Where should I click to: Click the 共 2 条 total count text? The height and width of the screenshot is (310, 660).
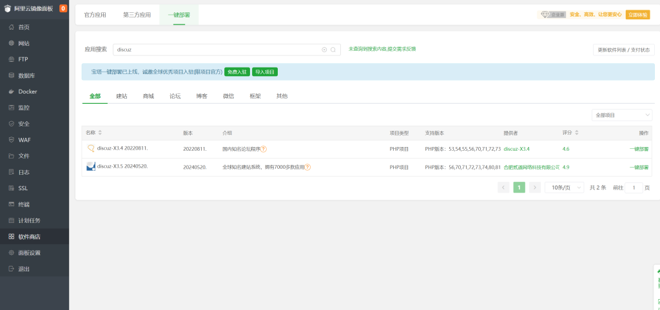point(597,188)
